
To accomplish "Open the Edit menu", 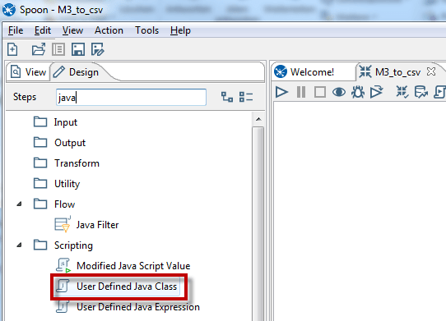I will [x=43, y=30].
